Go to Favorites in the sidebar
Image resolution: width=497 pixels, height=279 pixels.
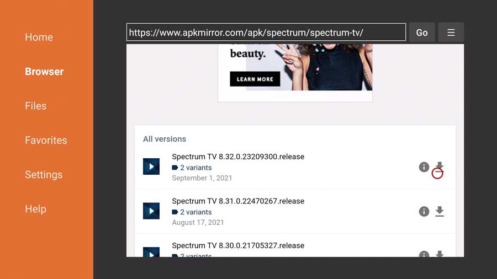tap(46, 140)
